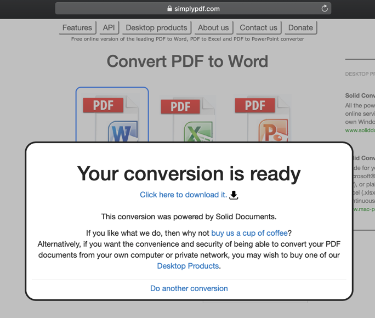The width and height of the screenshot is (375, 318).
Task: Select the PDF to PowerPoint converter icon
Action: [263, 118]
